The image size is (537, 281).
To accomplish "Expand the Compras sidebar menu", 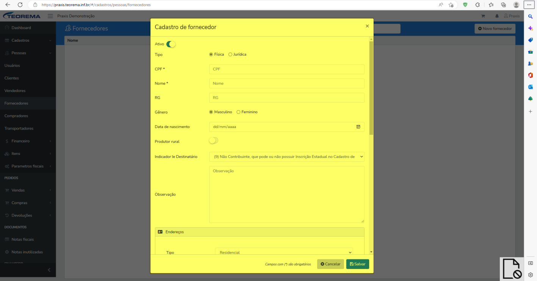I will pos(28,203).
